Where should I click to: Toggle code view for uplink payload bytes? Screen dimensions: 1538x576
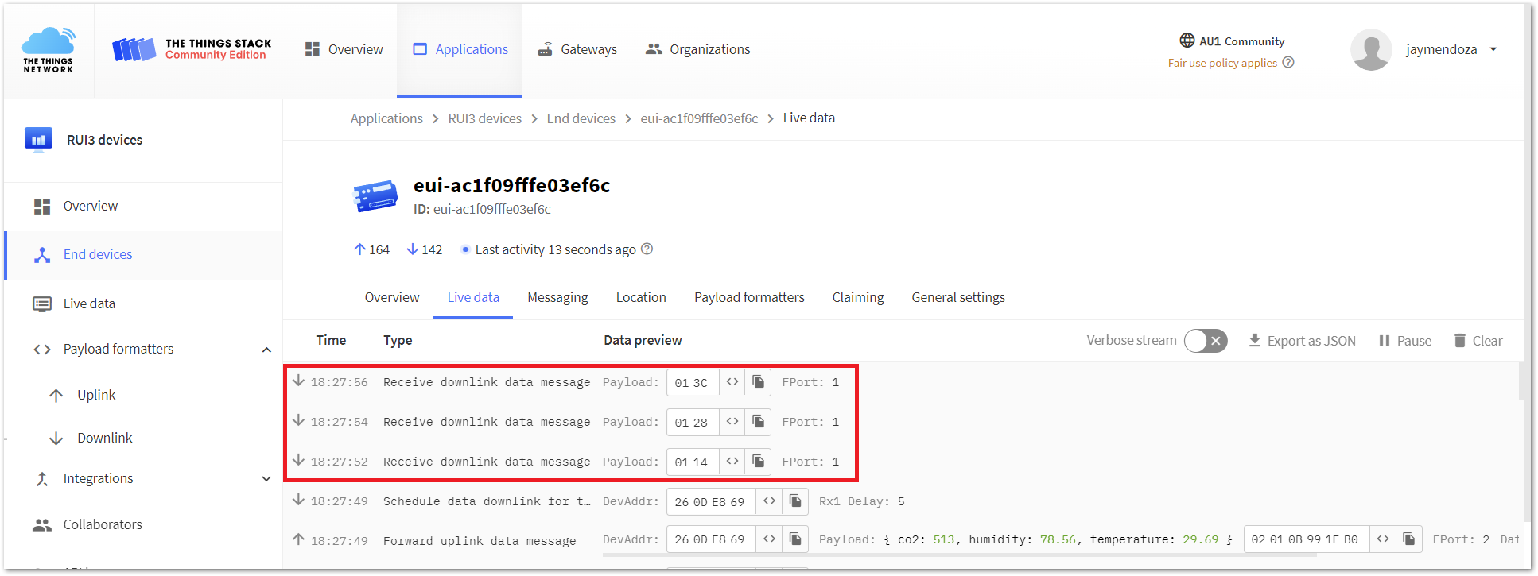click(1383, 539)
